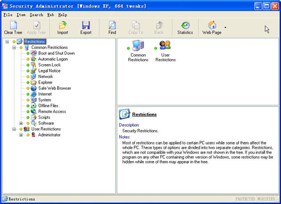Toggle the status dot beside Explorer

point(28,82)
